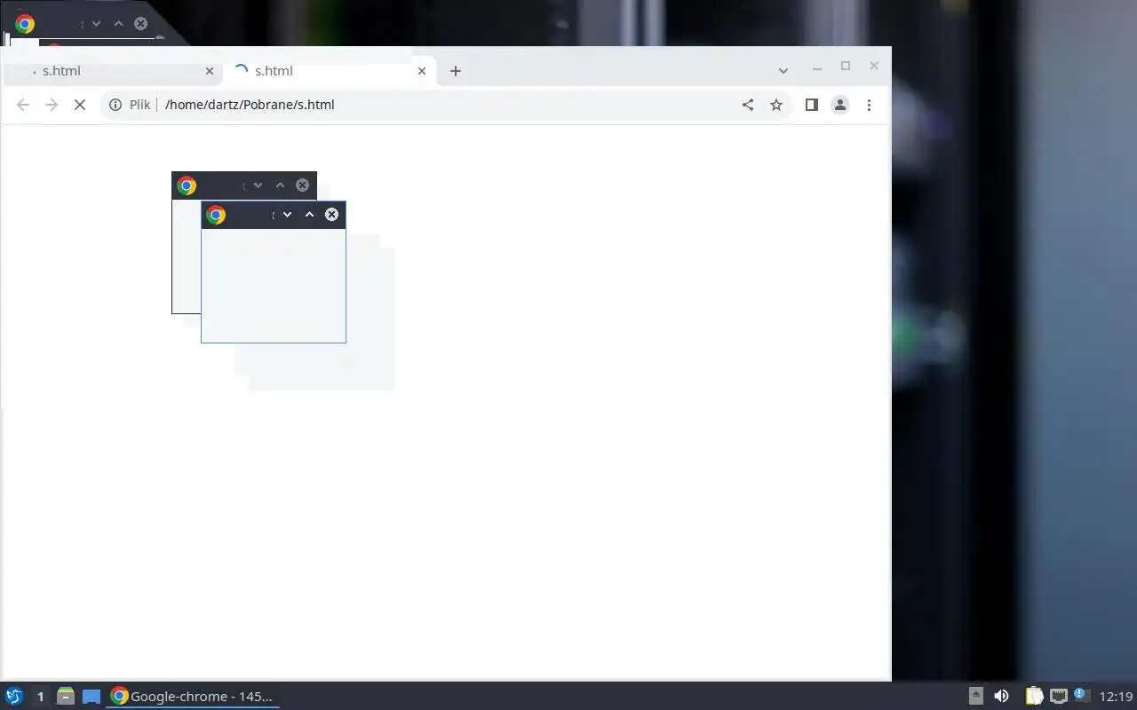The height and width of the screenshot is (710, 1137).
Task: Open the tab search chevron dropdown
Action: pos(783,71)
